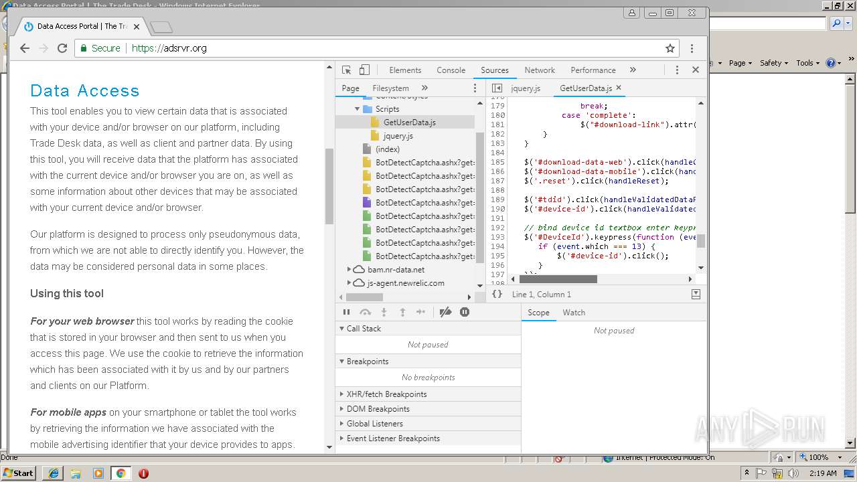This screenshot has width=857, height=482.
Task: Toggle pause on exceptions
Action: (465, 312)
